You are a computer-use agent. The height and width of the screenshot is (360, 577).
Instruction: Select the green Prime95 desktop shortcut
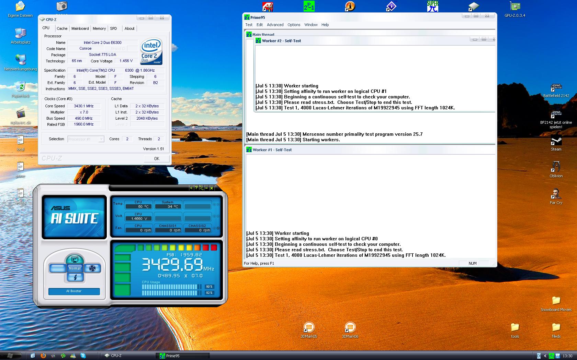click(309, 6)
